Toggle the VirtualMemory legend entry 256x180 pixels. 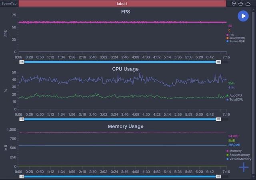pyautogui.click(x=239, y=159)
